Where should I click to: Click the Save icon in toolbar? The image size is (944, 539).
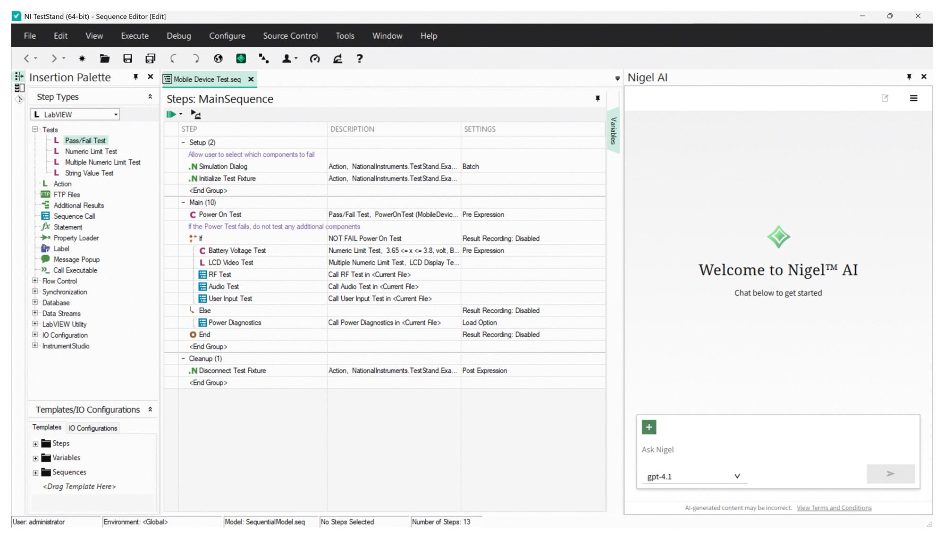(x=127, y=59)
